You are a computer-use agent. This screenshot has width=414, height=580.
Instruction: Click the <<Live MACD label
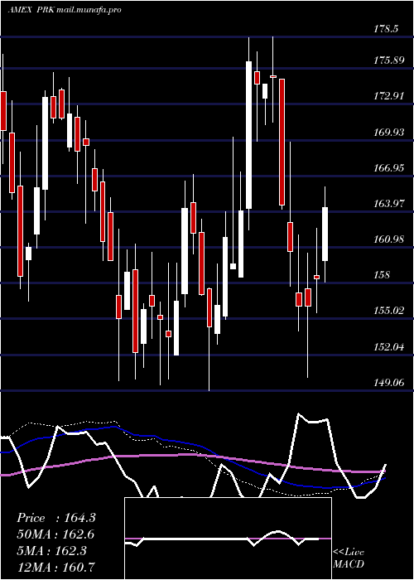(349, 558)
